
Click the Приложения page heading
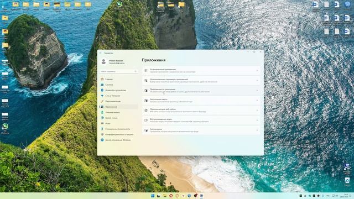point(154,60)
